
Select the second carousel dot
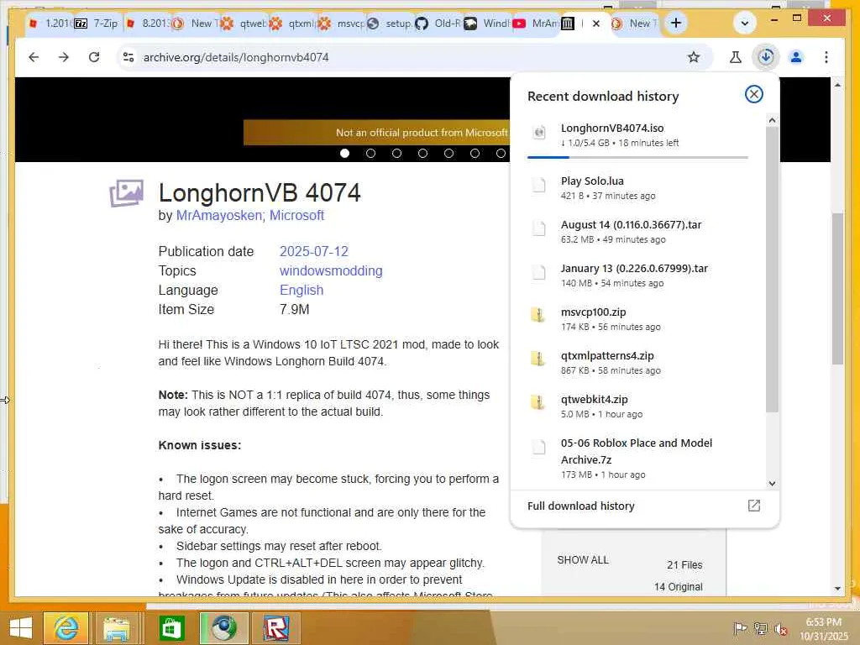[x=370, y=153]
